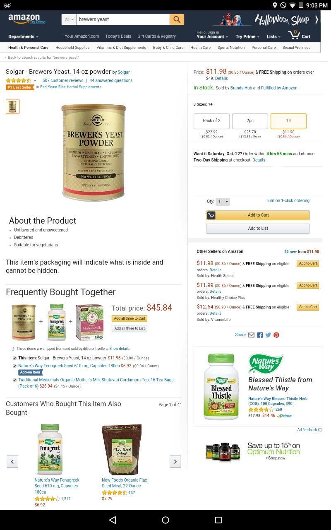This screenshot has width=331, height=530.
Task: Tap the Android home circle button
Action: click(165, 520)
